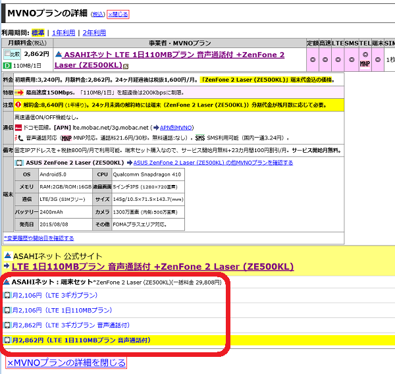Screen dimensions: 395x374
Task: Click the red docomo icon before ドコモ回線
Action: pos(18,128)
